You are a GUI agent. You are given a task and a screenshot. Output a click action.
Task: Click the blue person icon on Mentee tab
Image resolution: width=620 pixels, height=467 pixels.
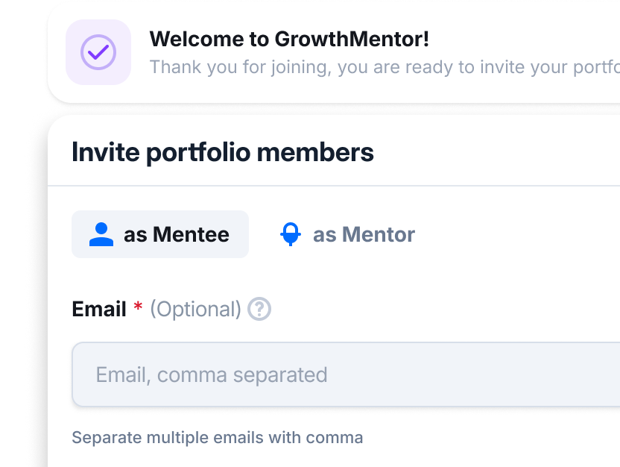[x=101, y=234]
